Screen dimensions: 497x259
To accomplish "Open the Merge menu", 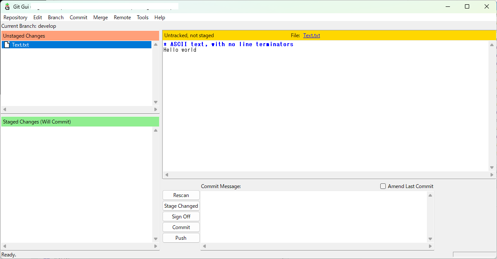I will tap(101, 18).
